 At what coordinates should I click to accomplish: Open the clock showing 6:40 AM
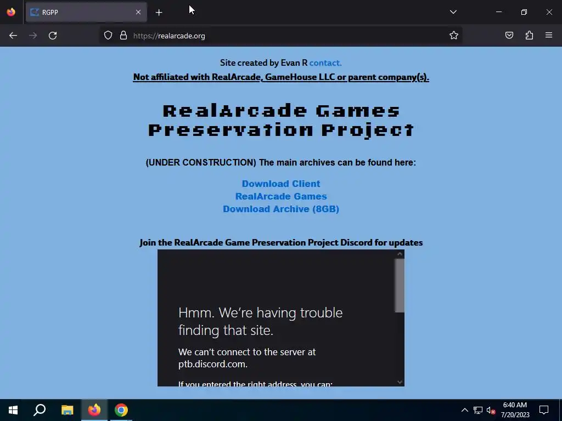(x=515, y=410)
